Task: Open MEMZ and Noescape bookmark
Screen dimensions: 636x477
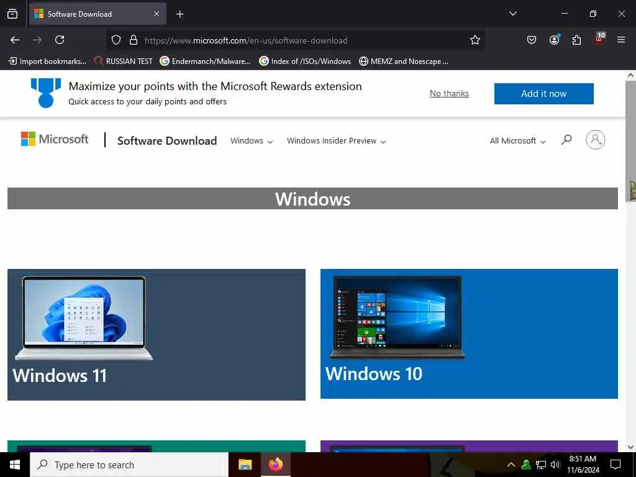Action: pos(404,61)
